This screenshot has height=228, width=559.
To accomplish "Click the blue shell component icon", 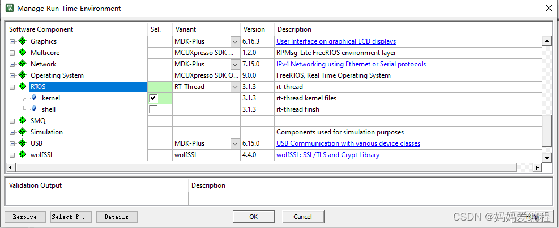I will point(34,109).
